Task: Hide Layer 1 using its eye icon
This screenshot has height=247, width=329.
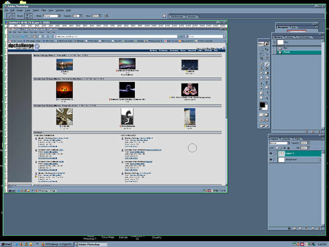Action: (x=271, y=153)
